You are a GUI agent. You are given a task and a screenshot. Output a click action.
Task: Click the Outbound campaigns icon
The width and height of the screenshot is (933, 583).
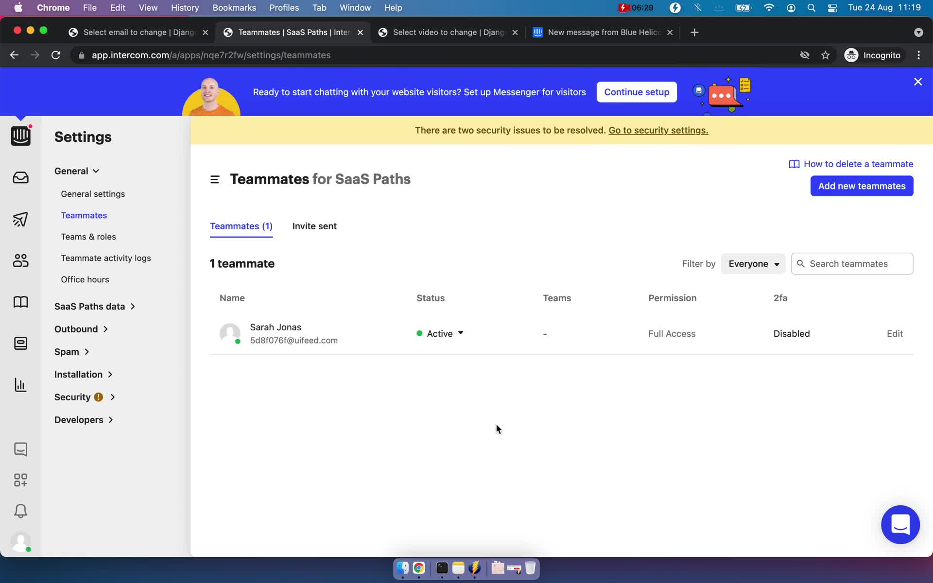pyautogui.click(x=21, y=219)
